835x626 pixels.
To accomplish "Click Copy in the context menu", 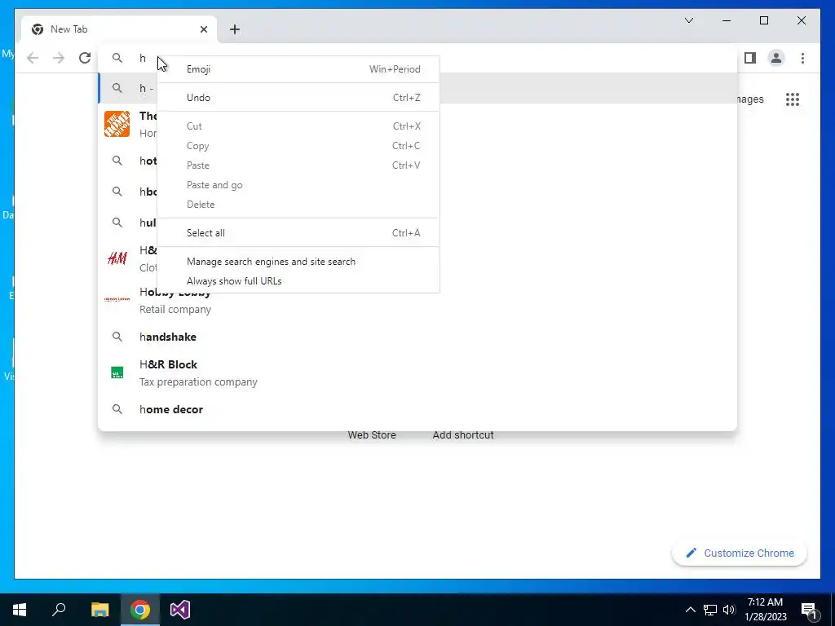I will [298, 146].
